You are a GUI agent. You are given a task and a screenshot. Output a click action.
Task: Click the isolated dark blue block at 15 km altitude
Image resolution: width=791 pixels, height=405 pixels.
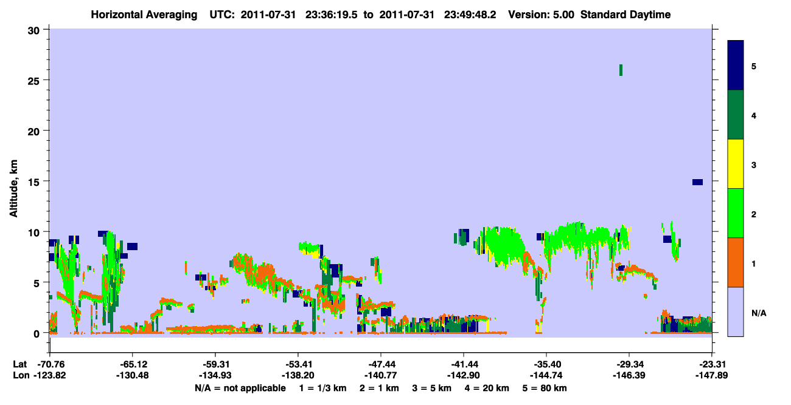pos(697,182)
